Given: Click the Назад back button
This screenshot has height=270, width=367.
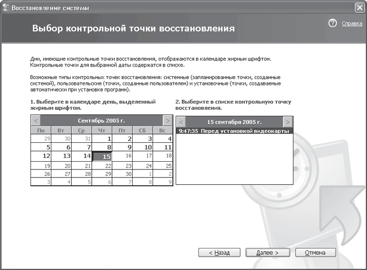Looking at the screenshot, I should [219, 253].
